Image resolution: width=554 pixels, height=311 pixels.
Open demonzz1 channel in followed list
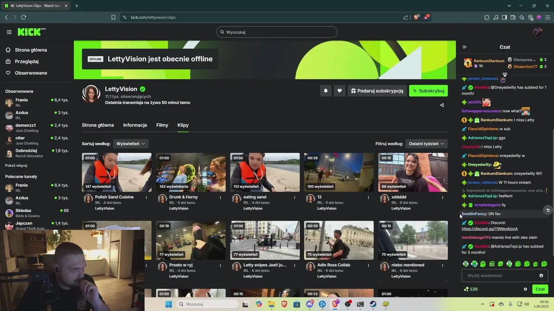point(36,127)
